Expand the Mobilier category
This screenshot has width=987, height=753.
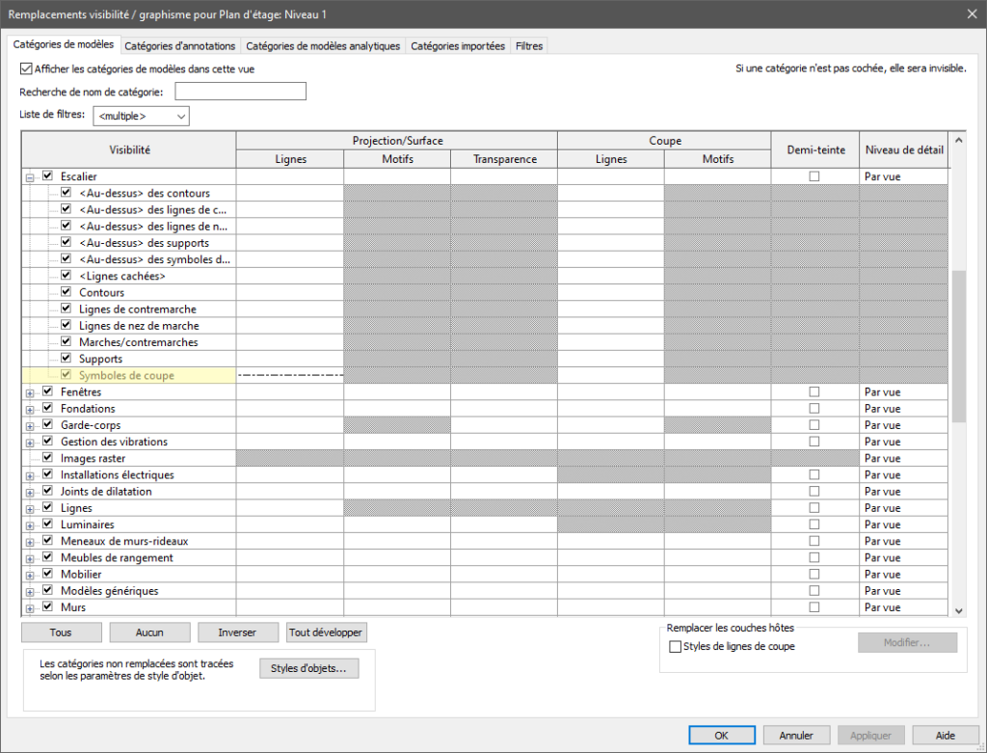pyautogui.click(x=30, y=576)
